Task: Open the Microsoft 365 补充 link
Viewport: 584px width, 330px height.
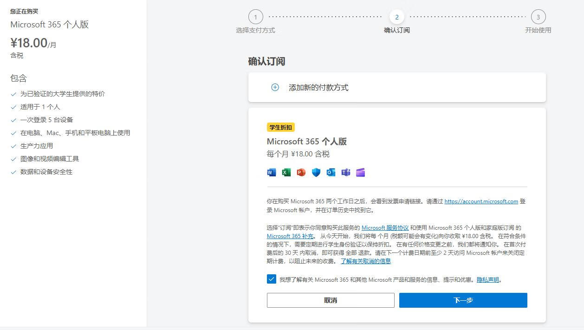Action: click(290, 236)
